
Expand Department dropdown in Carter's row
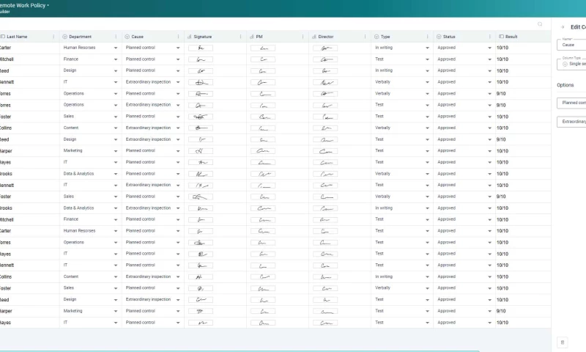(x=115, y=48)
